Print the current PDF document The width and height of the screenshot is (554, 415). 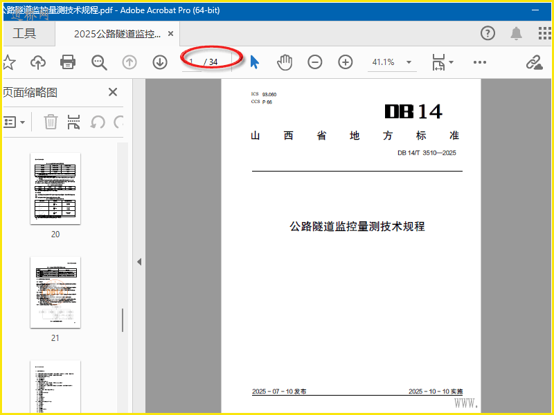[x=68, y=62]
